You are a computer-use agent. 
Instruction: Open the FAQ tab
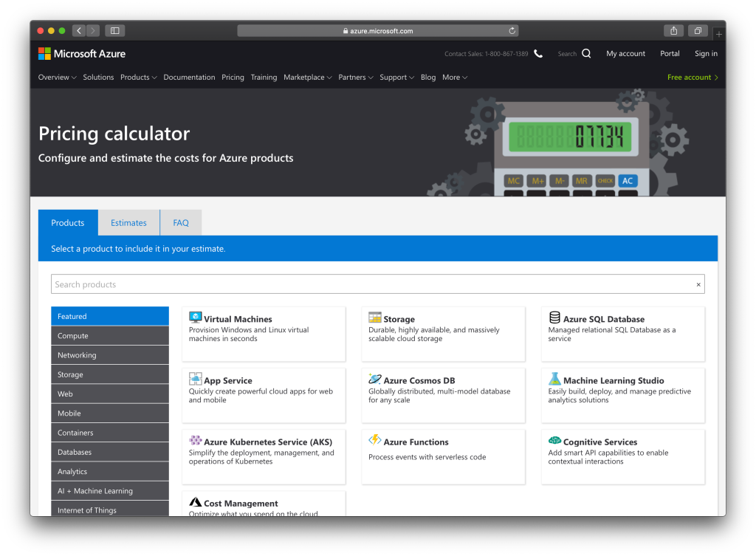point(180,222)
